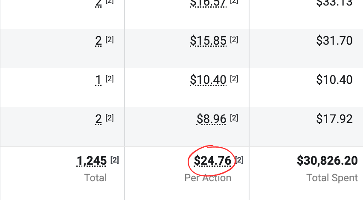This screenshot has height=200, width=363.
Task: Open footnote [2] next to underlined $10.40
Action: pos(234,79)
